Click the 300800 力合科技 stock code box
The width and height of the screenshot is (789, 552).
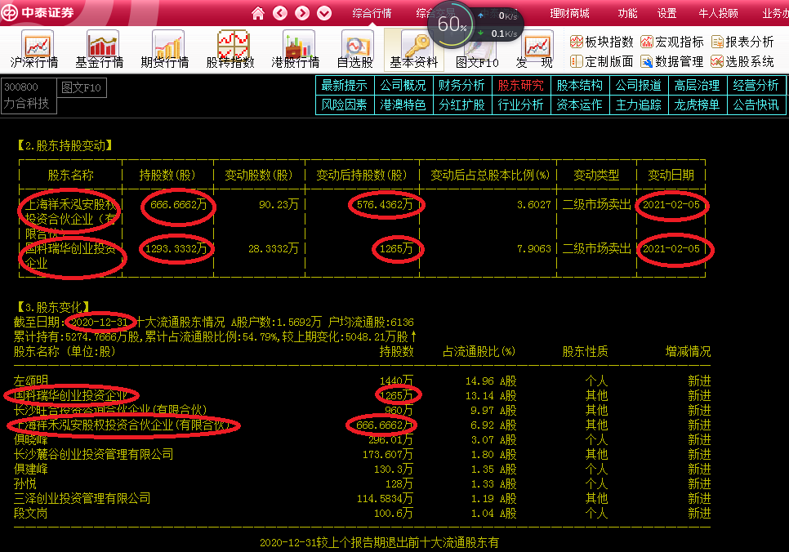29,96
